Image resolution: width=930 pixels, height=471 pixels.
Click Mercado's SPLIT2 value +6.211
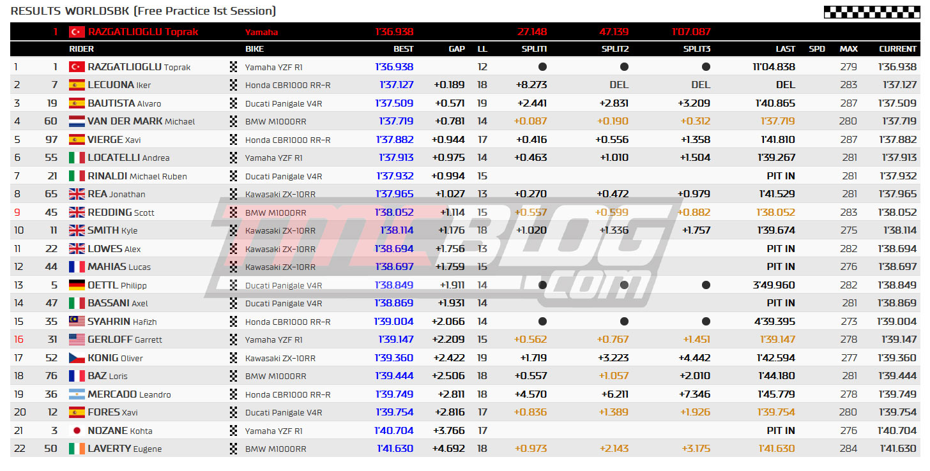615,394
